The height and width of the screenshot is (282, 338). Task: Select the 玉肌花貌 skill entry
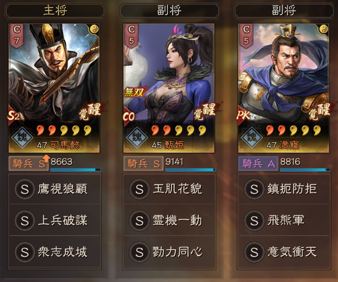[170, 189]
